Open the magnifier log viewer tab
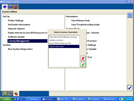Screen dimensions: 134x101 11,94
